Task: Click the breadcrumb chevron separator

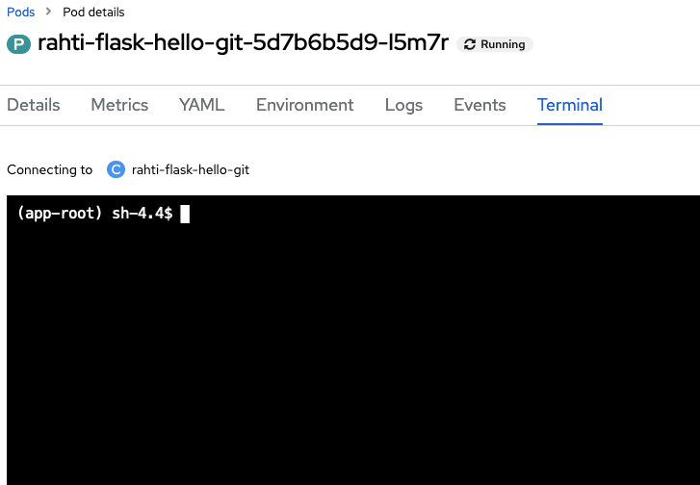Action: (x=48, y=13)
